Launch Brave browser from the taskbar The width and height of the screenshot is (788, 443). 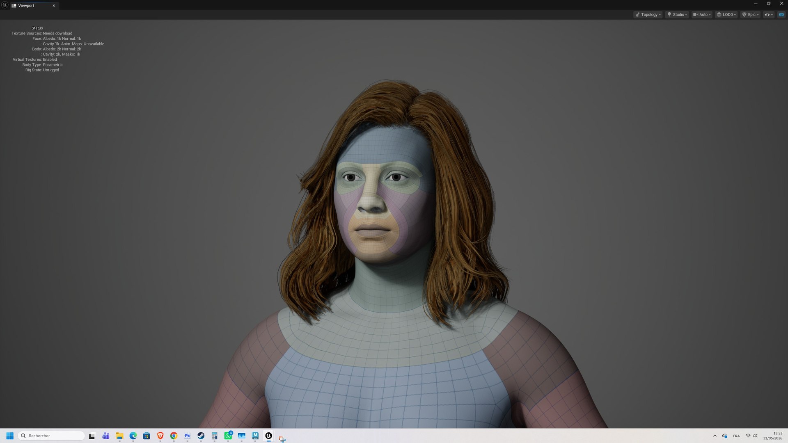pyautogui.click(x=160, y=436)
